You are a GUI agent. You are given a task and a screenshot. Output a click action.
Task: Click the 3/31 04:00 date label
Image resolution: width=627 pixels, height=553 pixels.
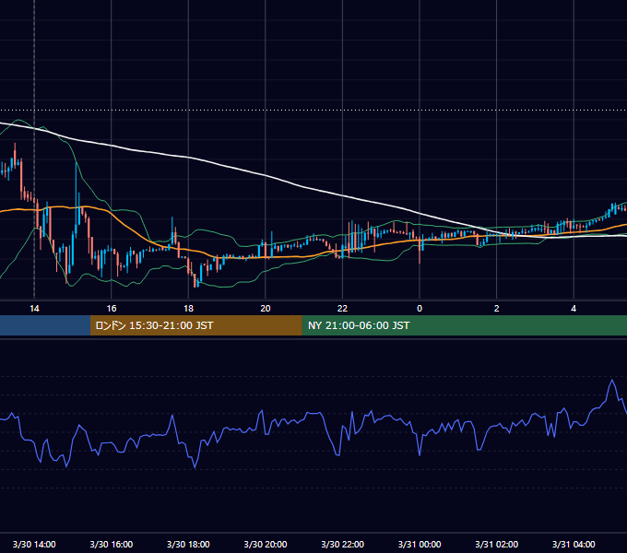574,544
